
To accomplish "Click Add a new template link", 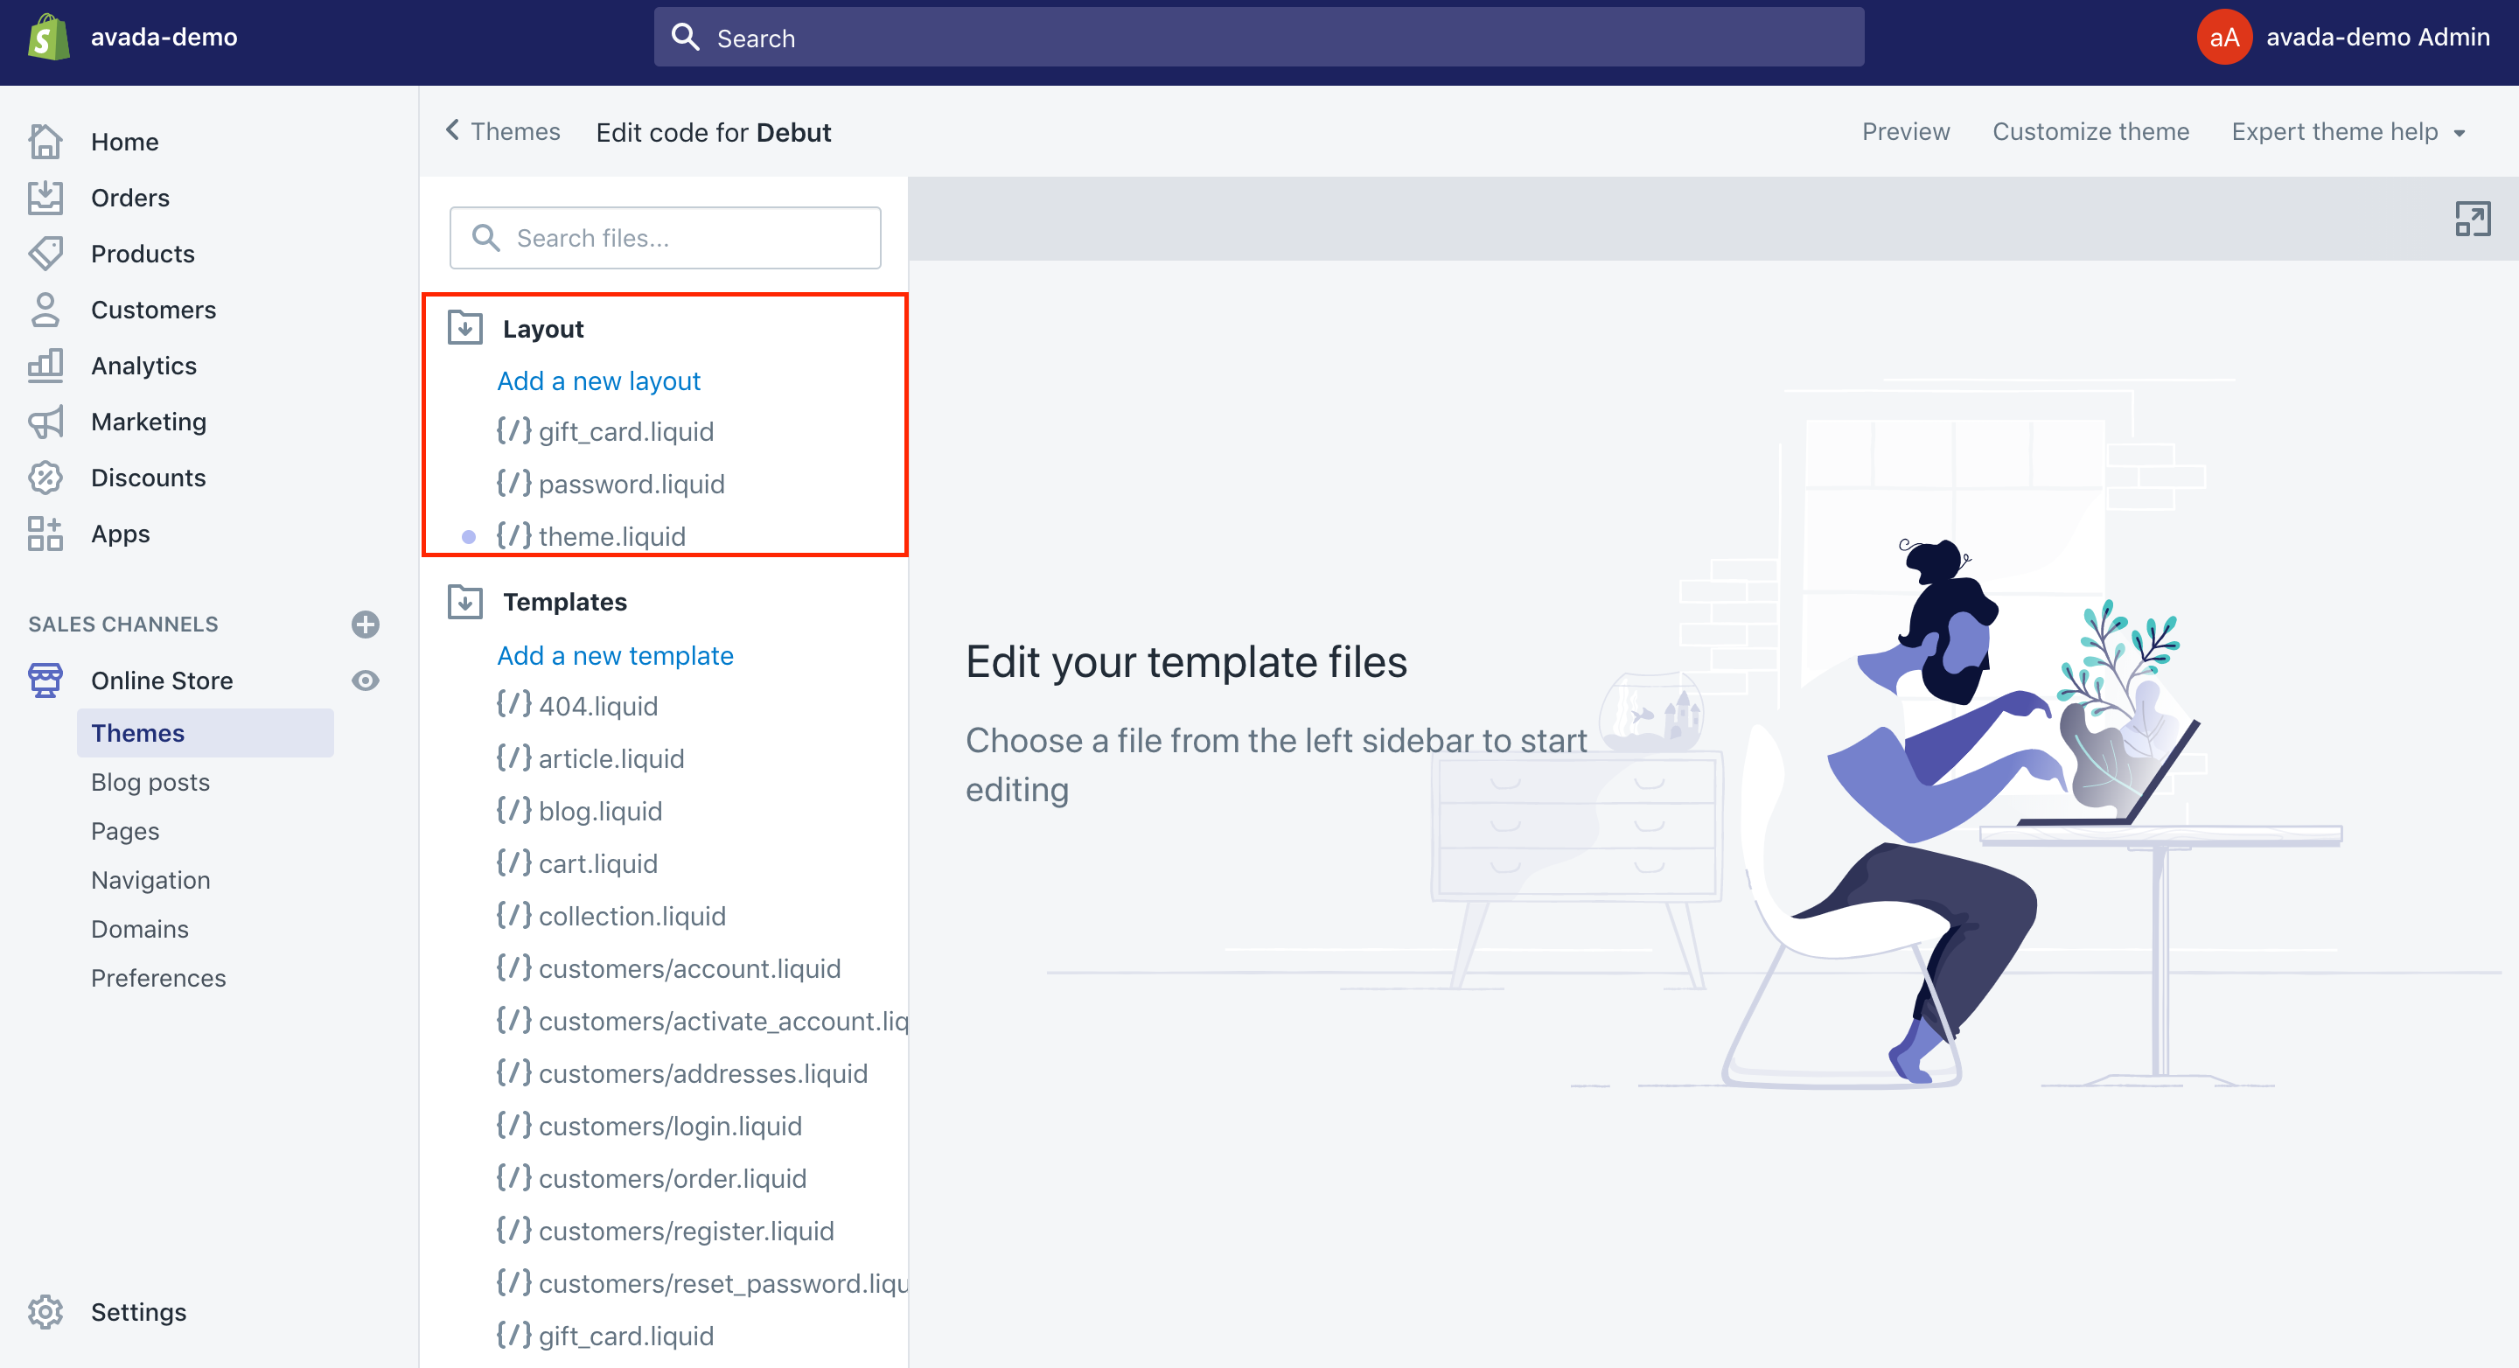I will click(617, 653).
